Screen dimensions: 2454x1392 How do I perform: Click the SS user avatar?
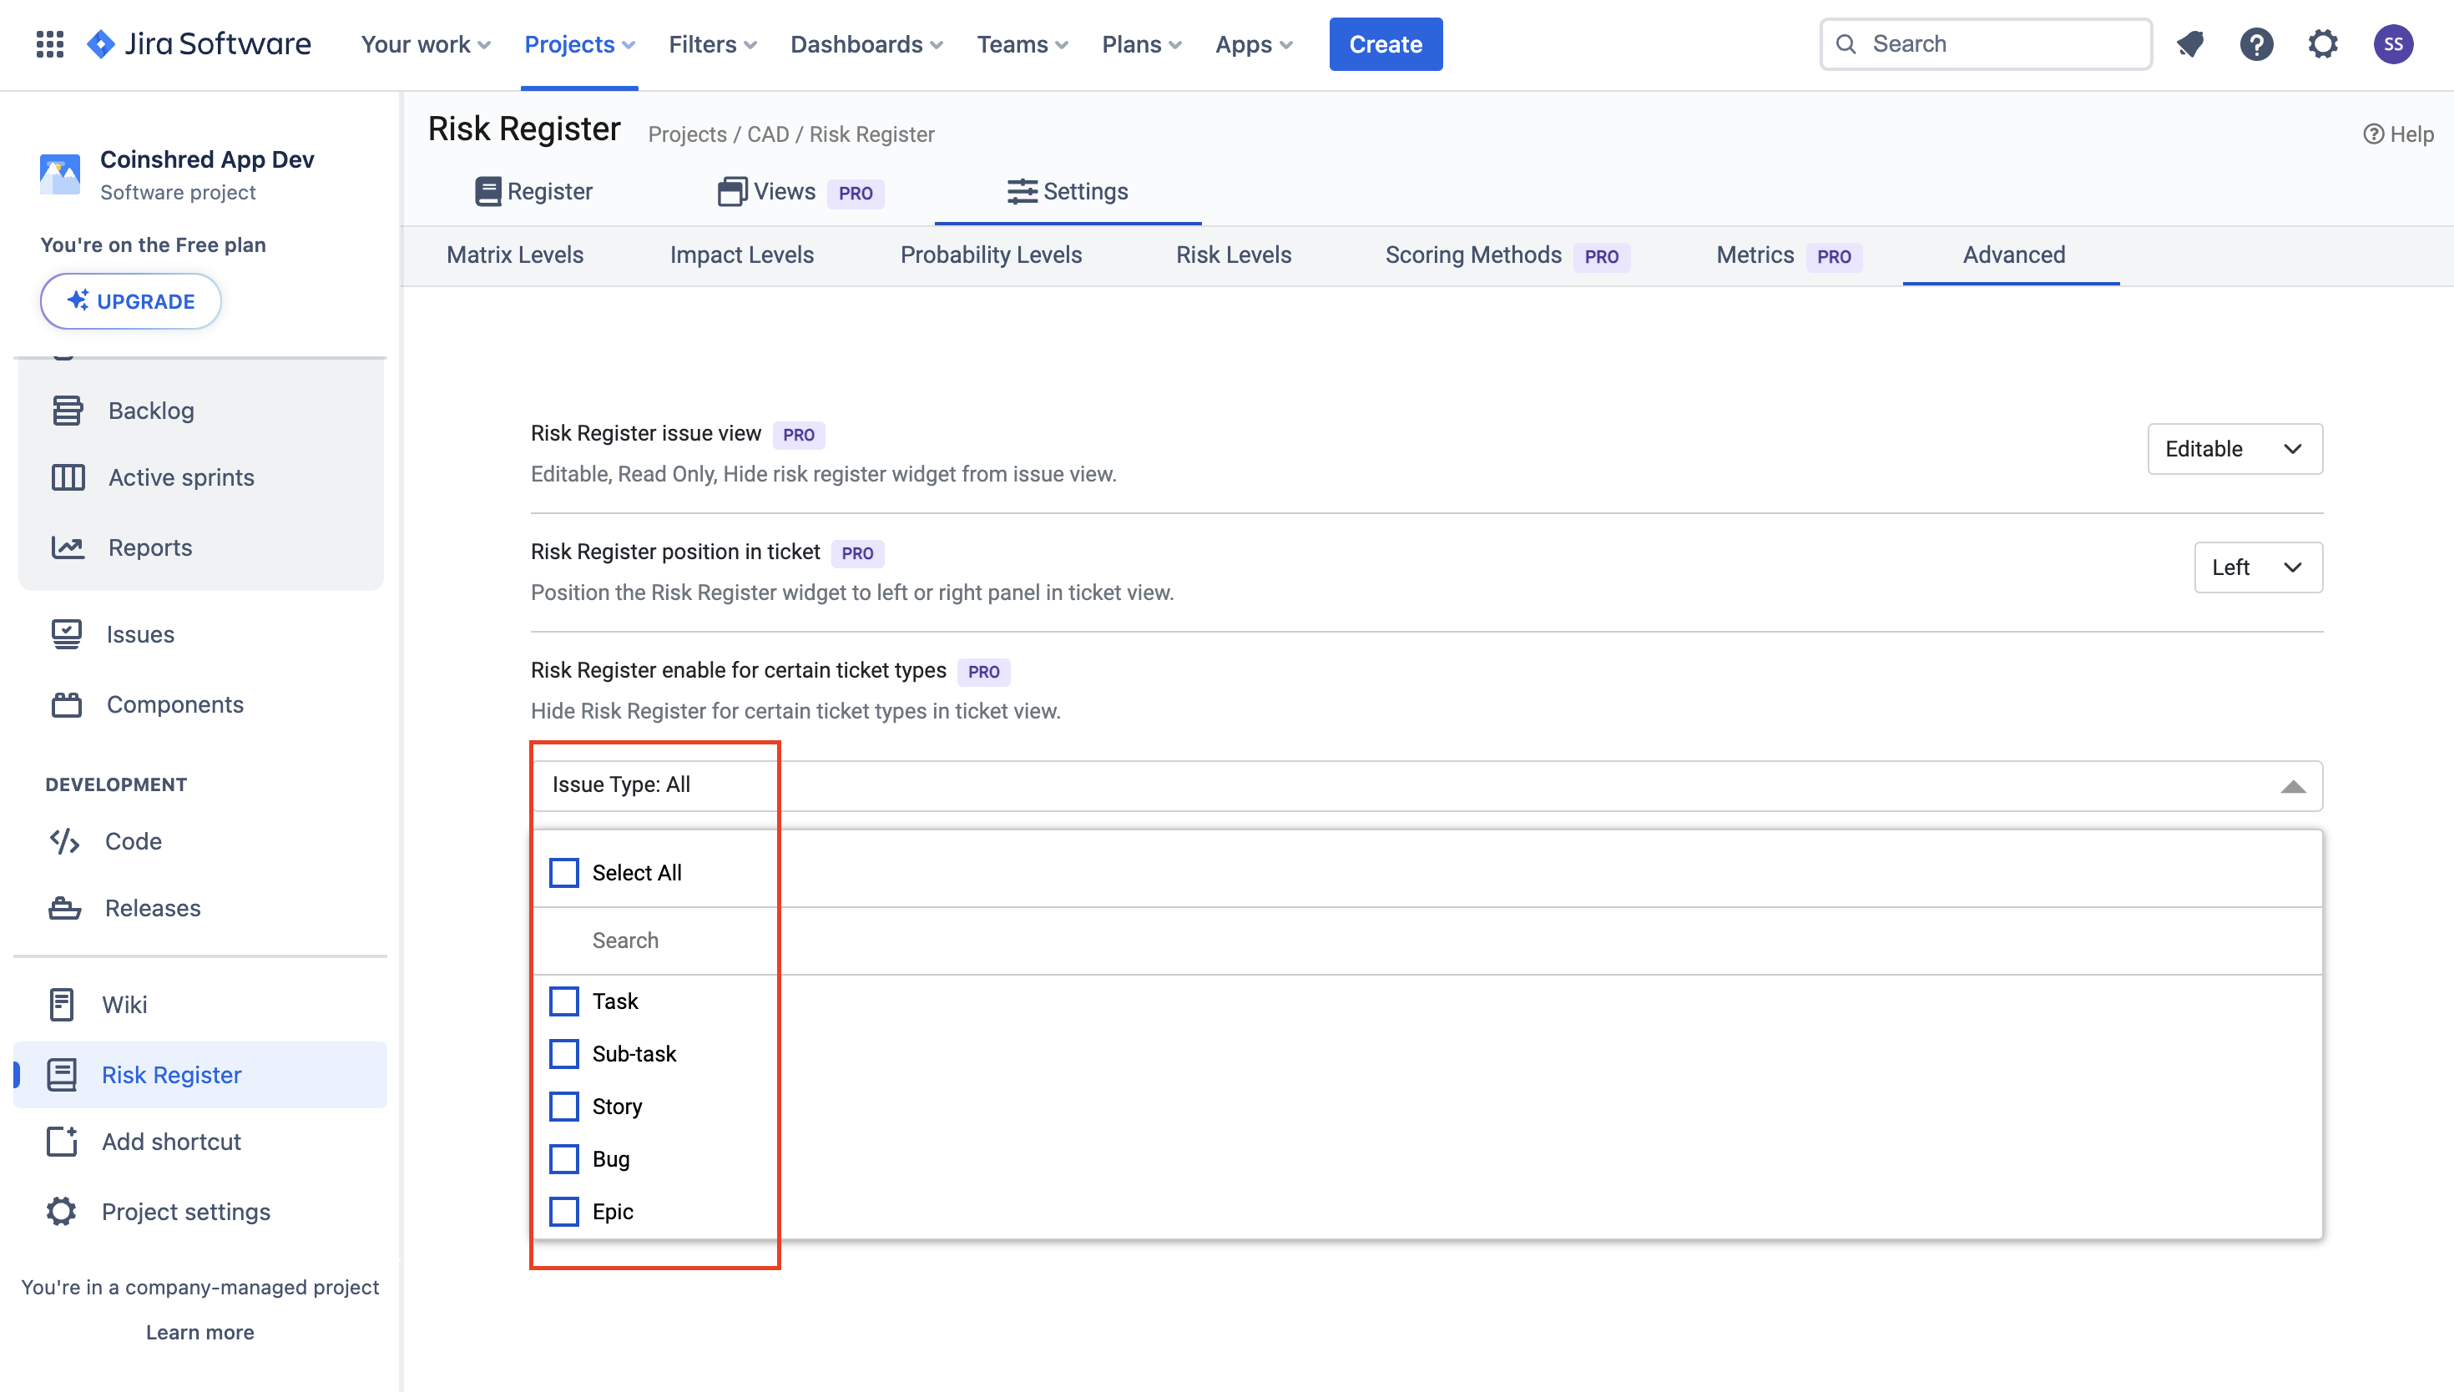tap(2392, 44)
